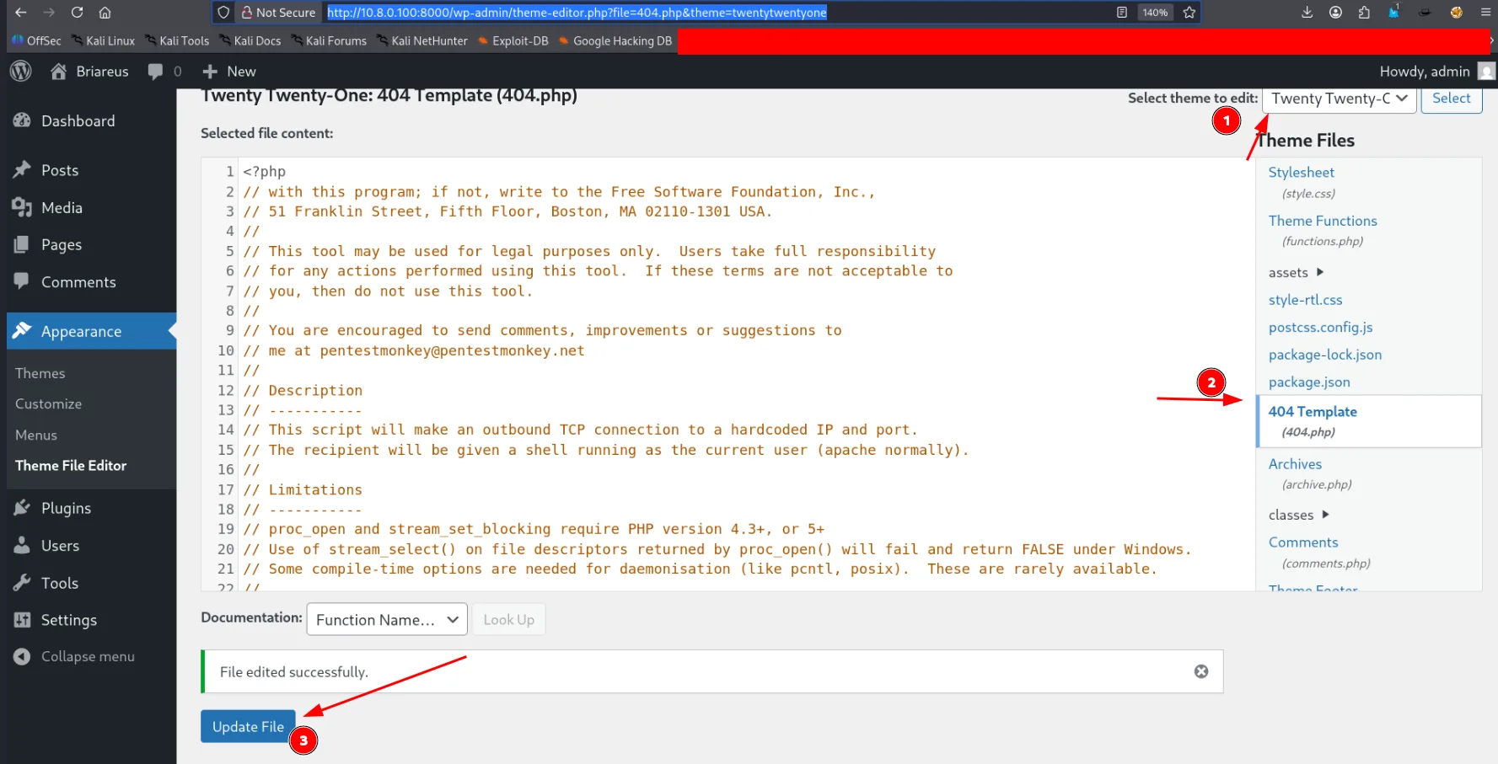The width and height of the screenshot is (1498, 764).
Task: Go to Themes submenu
Action: click(x=40, y=373)
